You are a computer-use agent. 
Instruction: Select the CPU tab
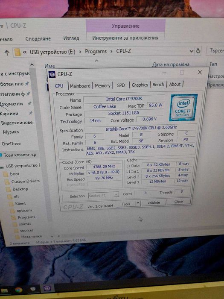tap(59, 86)
